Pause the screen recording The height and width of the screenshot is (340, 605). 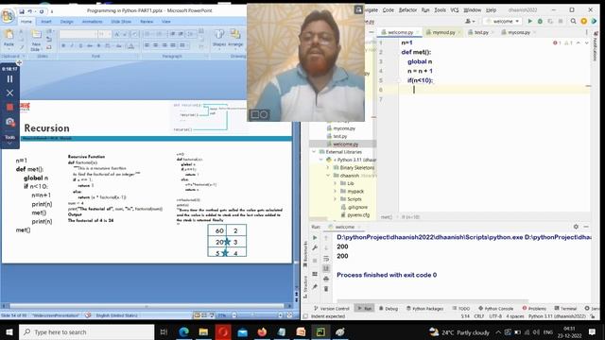[x=10, y=79]
